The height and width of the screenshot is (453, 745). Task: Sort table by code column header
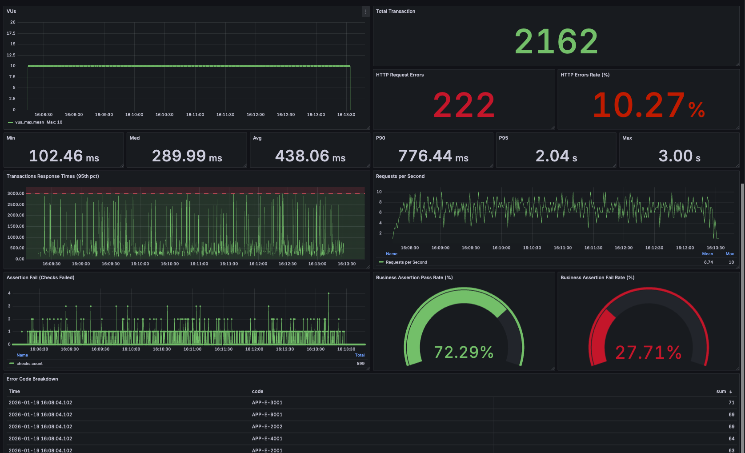257,392
